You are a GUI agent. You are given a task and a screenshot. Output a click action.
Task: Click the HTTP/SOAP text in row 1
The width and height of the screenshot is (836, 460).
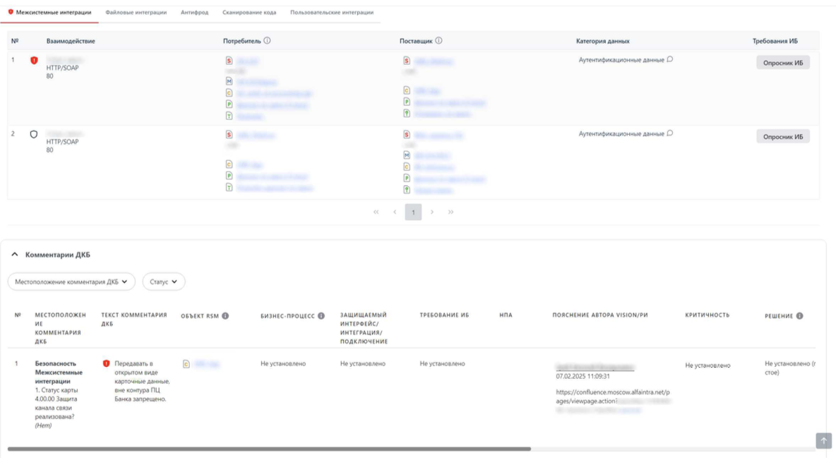click(62, 68)
